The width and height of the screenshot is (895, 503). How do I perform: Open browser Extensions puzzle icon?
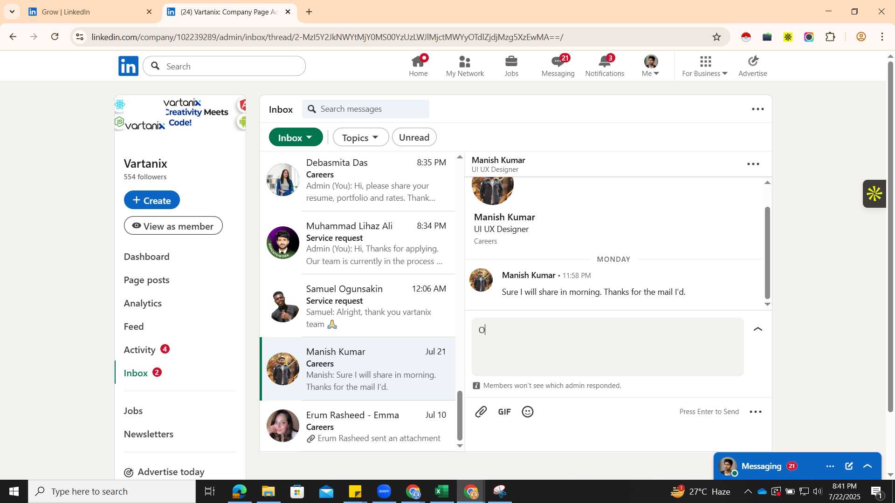coord(830,37)
